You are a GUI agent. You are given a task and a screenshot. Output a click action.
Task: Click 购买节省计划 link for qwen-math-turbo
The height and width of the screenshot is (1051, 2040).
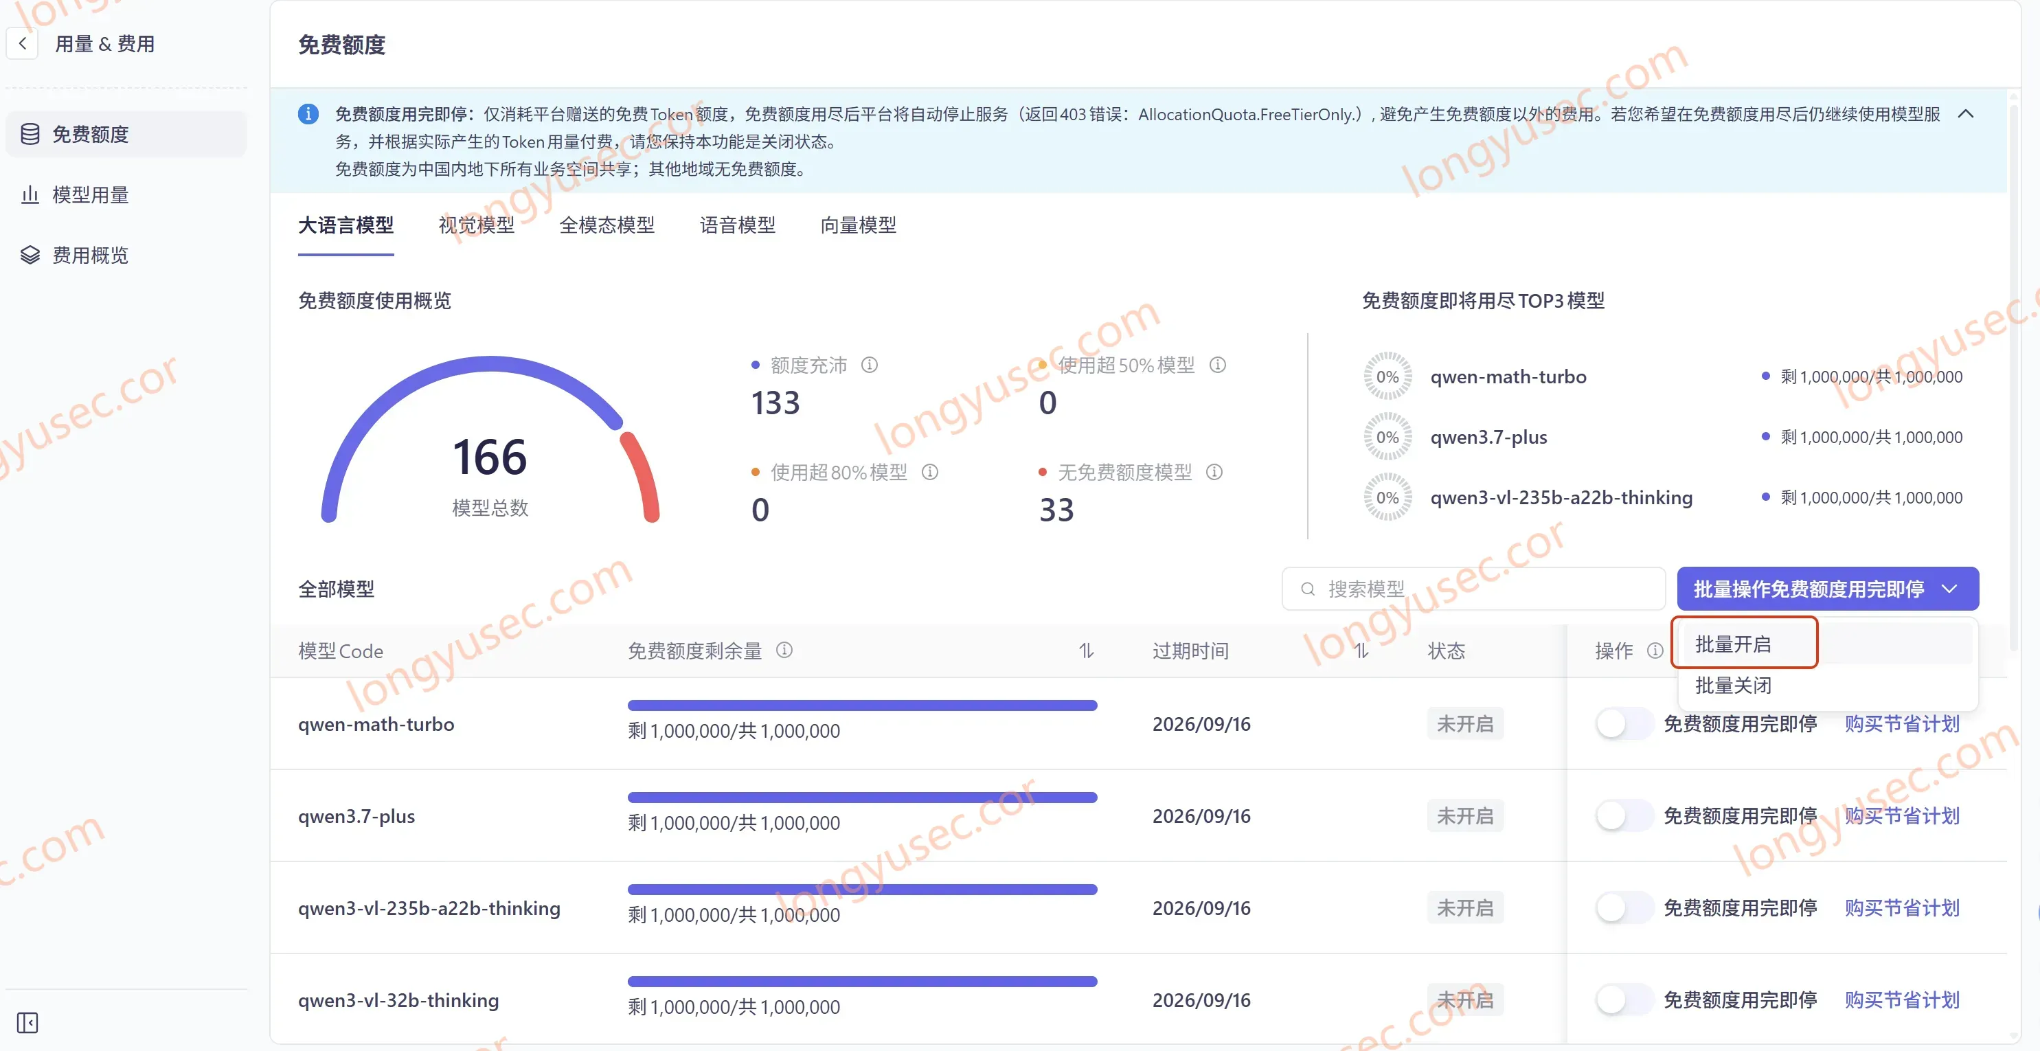click(1901, 724)
